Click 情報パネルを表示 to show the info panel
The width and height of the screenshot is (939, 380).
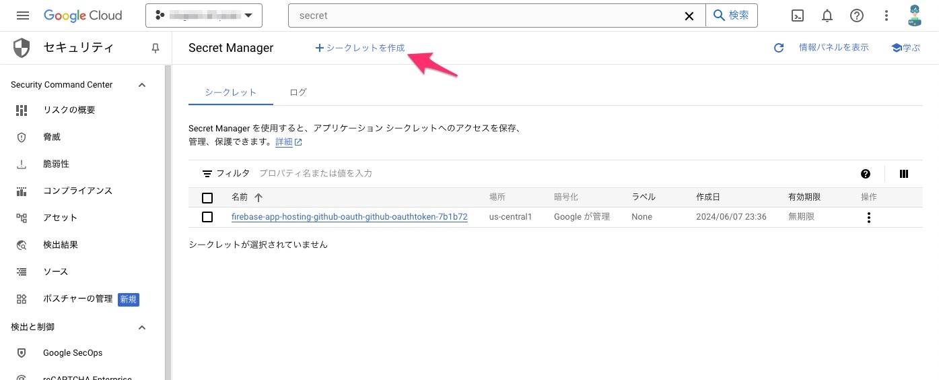pyautogui.click(x=834, y=48)
